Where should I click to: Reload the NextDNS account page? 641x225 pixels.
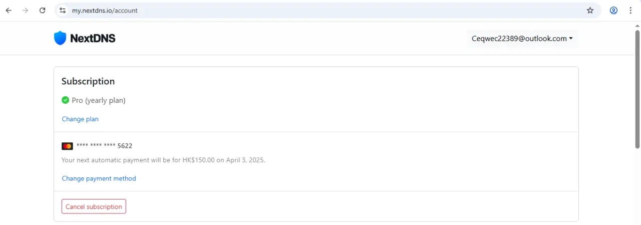[43, 10]
